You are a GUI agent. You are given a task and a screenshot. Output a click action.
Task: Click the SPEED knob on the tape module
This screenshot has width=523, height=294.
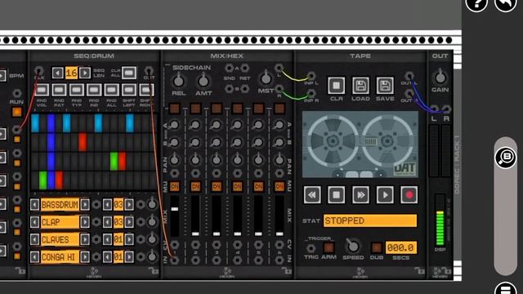point(352,247)
